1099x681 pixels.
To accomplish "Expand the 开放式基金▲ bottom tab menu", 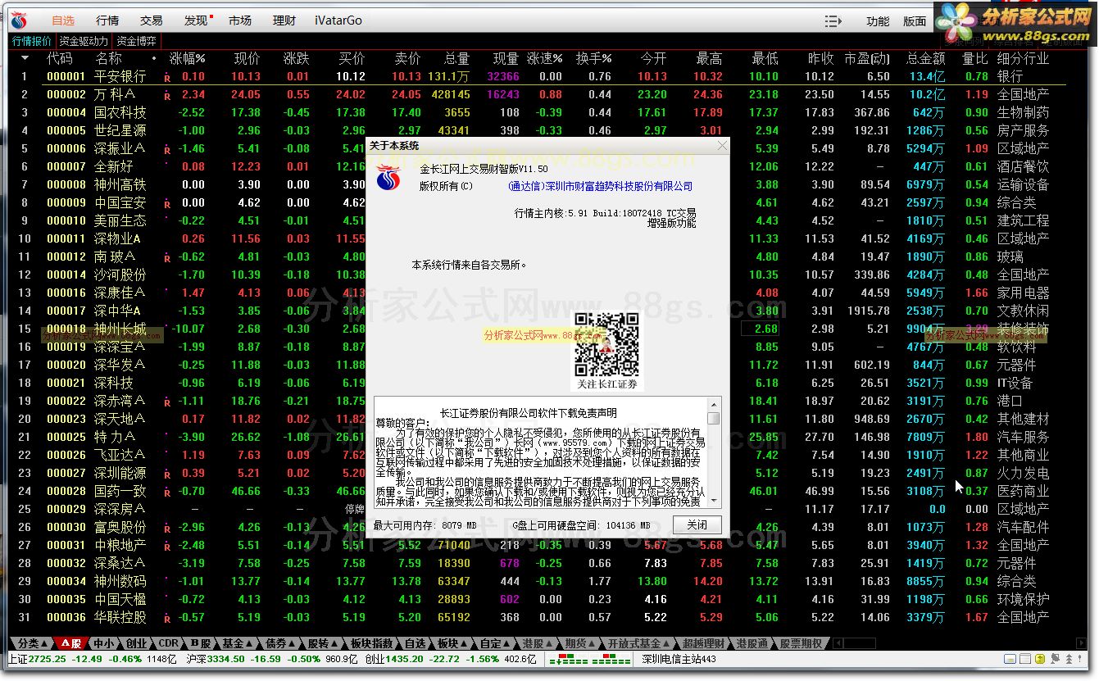I will tap(641, 643).
